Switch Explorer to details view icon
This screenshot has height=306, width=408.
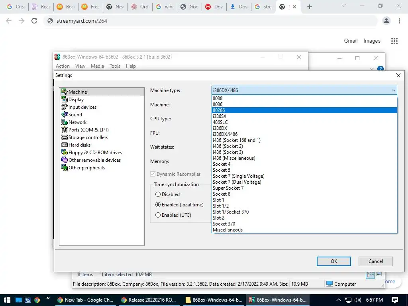coord(370,275)
